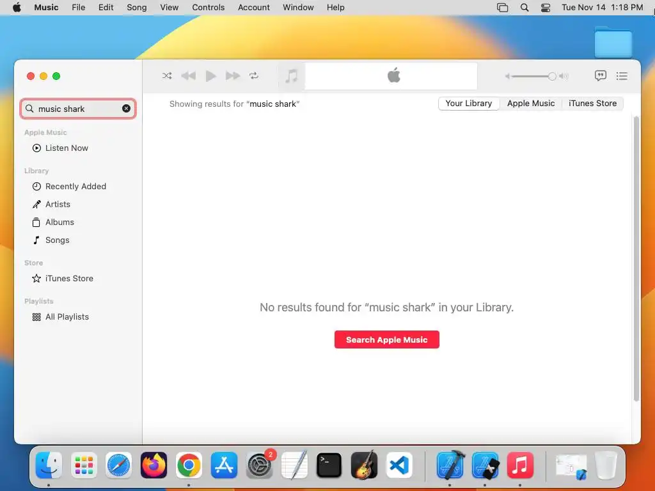Click the high volume speaker icon
Image resolution: width=655 pixels, height=491 pixels.
[564, 76]
